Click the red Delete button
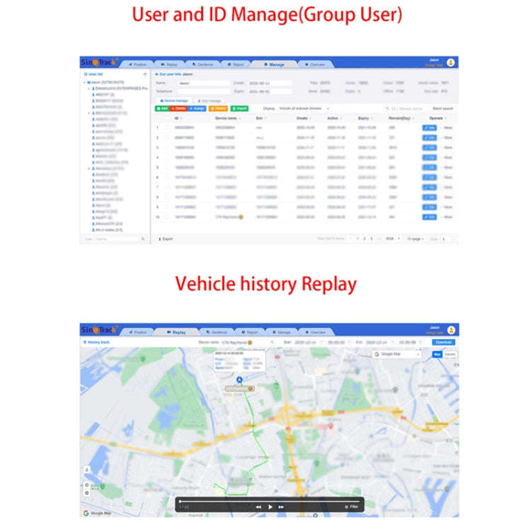 tap(178, 108)
